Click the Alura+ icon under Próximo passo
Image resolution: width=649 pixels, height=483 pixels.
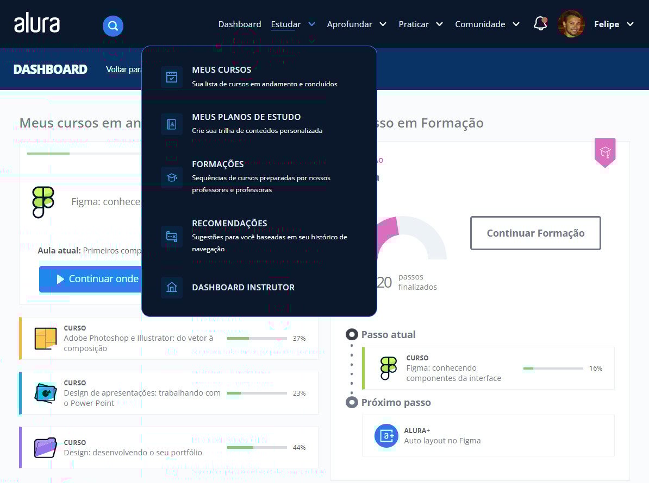click(x=386, y=435)
